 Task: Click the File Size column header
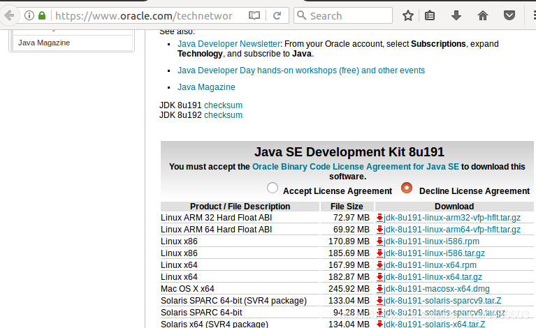[x=347, y=207]
